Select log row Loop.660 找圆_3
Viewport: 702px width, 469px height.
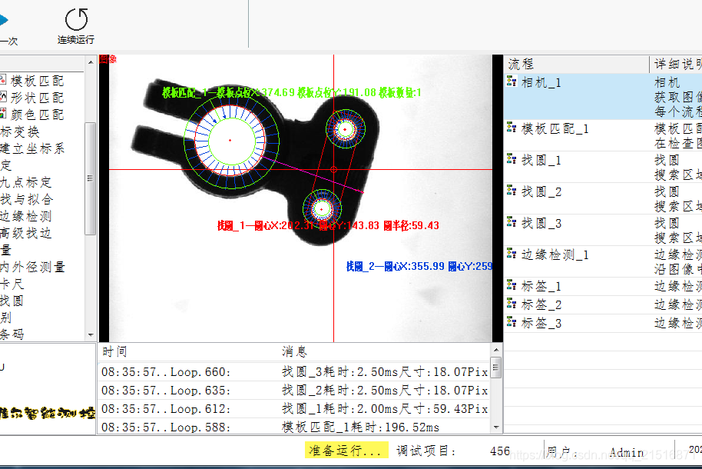coord(294,371)
